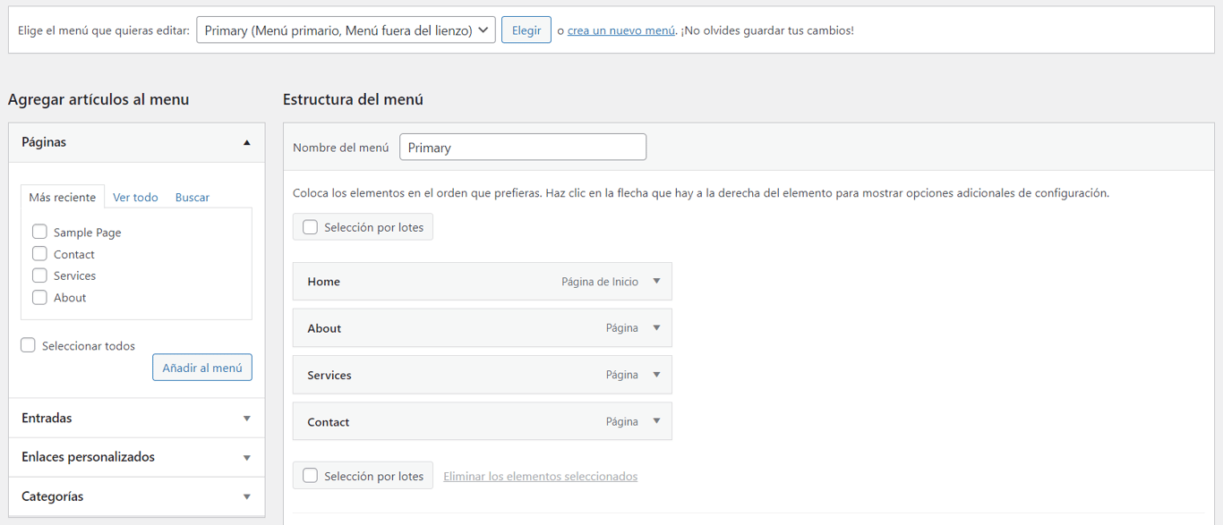
Task: Switch to the Ver todo tab
Action: pyautogui.click(x=135, y=197)
